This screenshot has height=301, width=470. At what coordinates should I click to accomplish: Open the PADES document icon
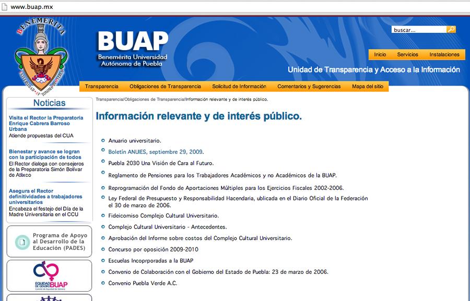click(22, 242)
